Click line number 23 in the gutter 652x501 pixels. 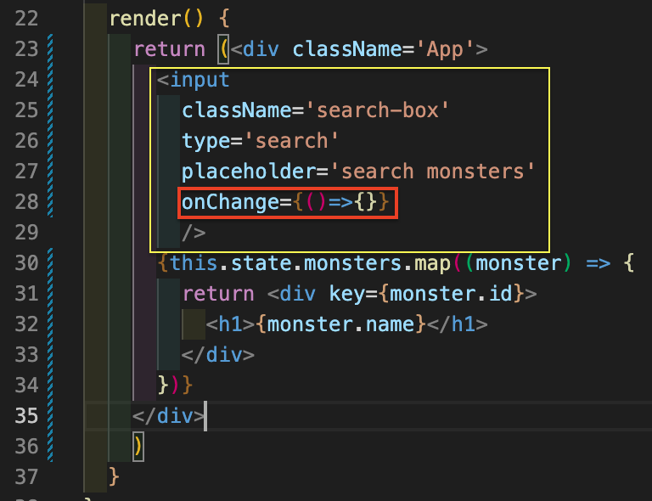tap(26, 49)
